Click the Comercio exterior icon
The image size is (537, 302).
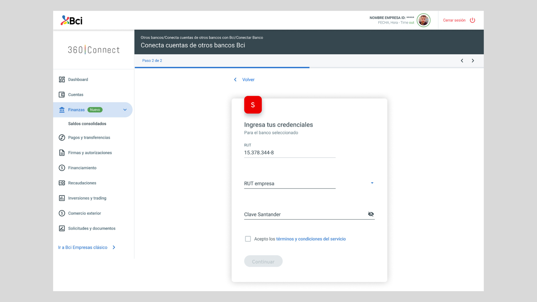(62, 213)
